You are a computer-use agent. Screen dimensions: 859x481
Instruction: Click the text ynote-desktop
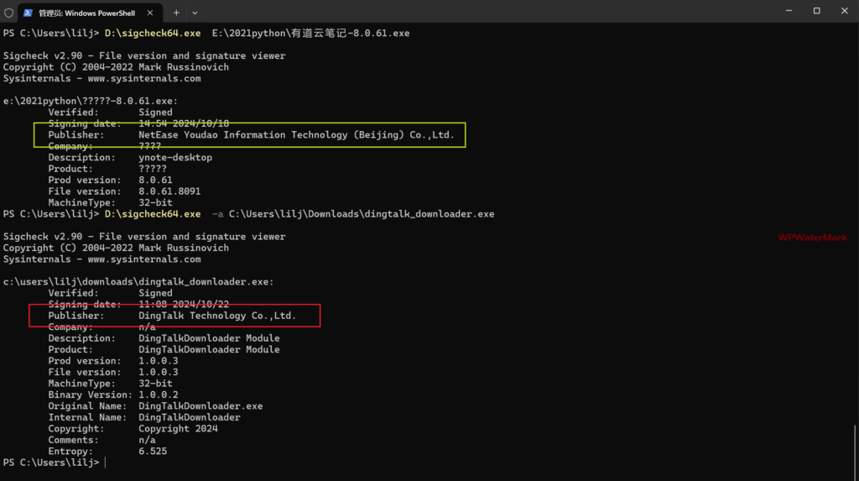175,158
